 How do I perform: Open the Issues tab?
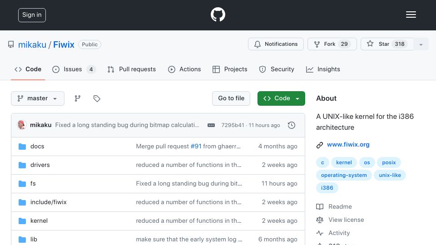74,69
